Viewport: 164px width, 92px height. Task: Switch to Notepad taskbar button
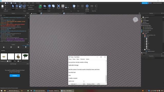pos(67,91)
